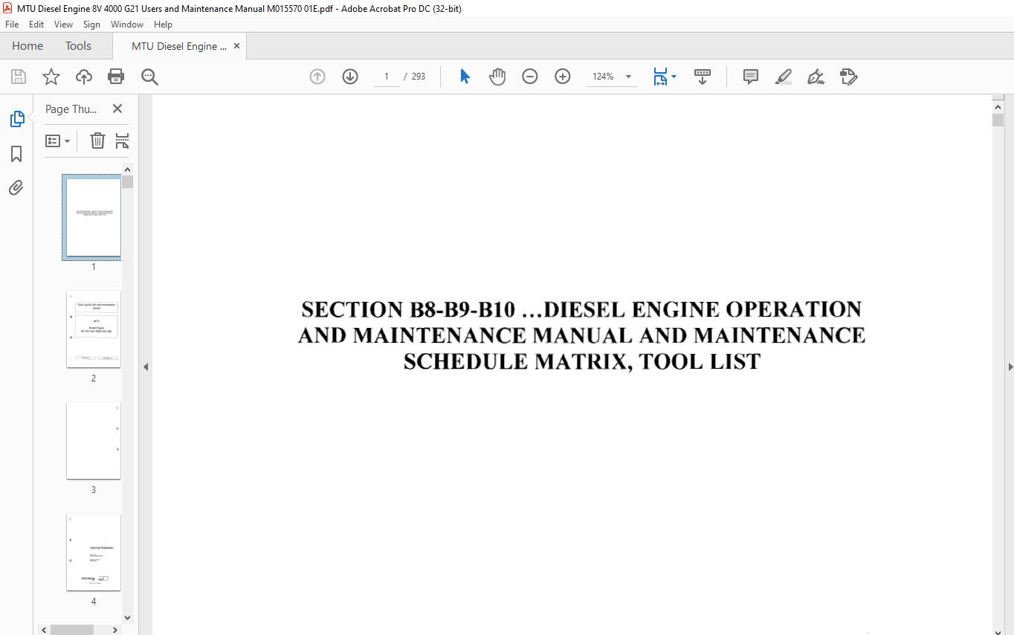Upload file to cloud icon

[x=84, y=77]
